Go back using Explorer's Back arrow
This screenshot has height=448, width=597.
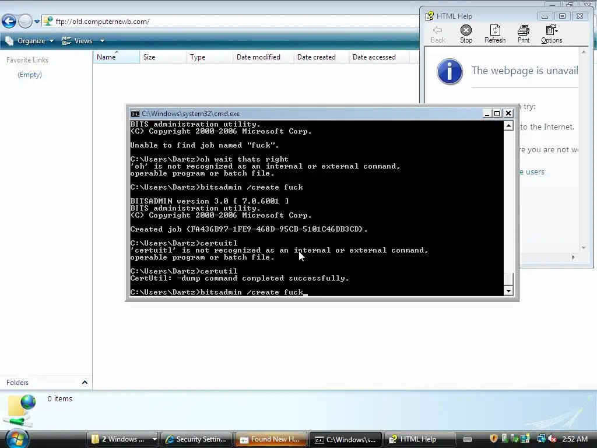click(9, 21)
